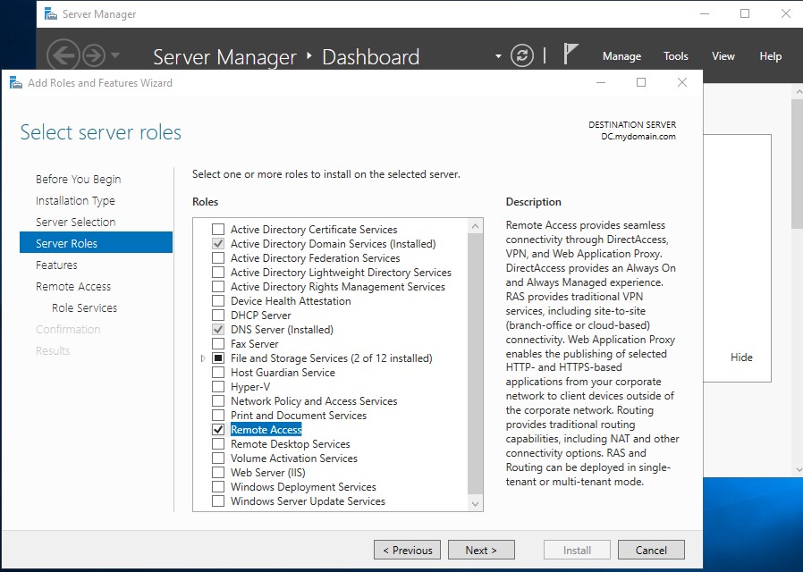Click the refresh icon in Server Manager
Screen dimensions: 803x572
pos(522,55)
